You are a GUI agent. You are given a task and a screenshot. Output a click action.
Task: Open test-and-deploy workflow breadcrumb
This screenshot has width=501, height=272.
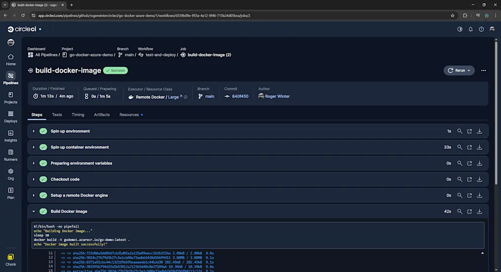[157, 55]
